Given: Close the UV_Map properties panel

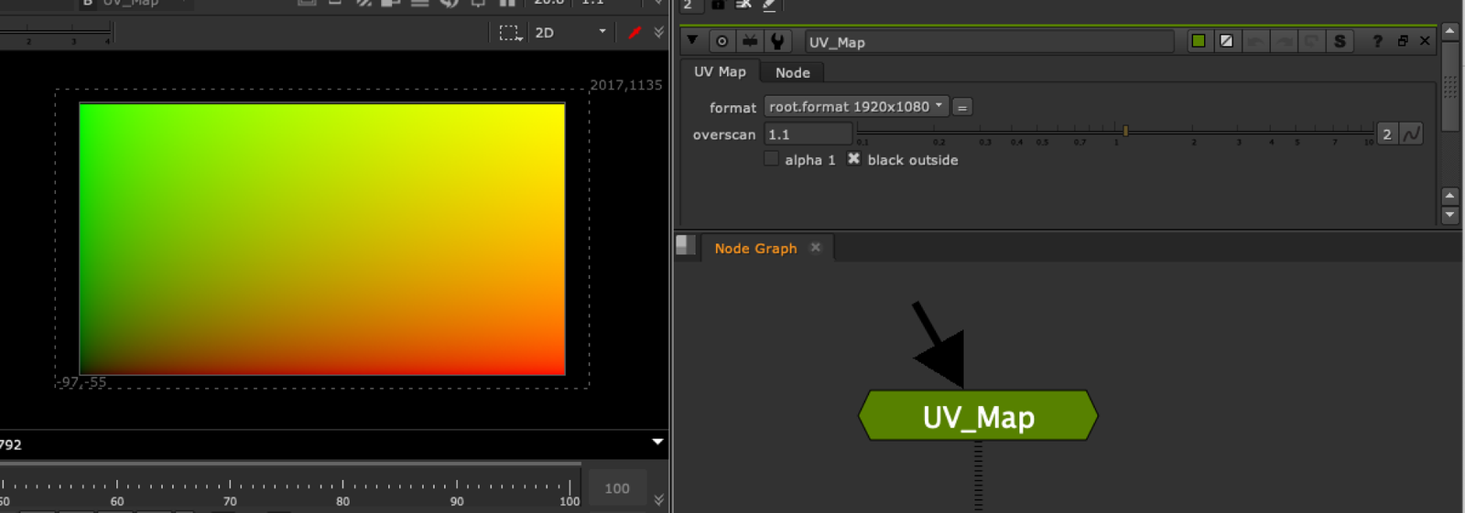Looking at the screenshot, I should (x=1425, y=40).
